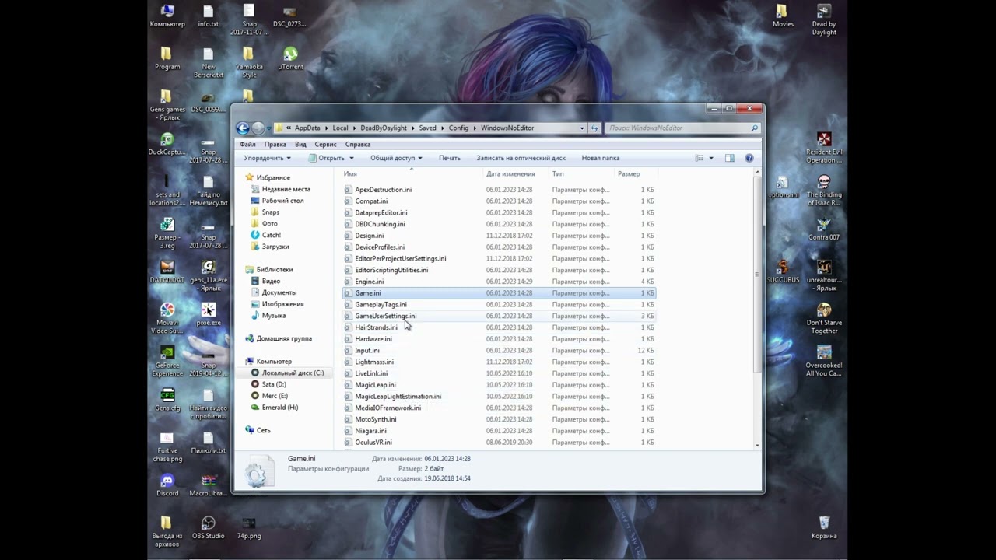
Task: Toggle the preview pane icon
Action: pos(729,158)
